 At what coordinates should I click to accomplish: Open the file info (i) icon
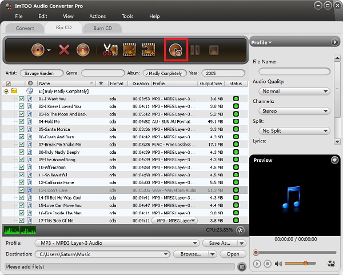[83, 50]
